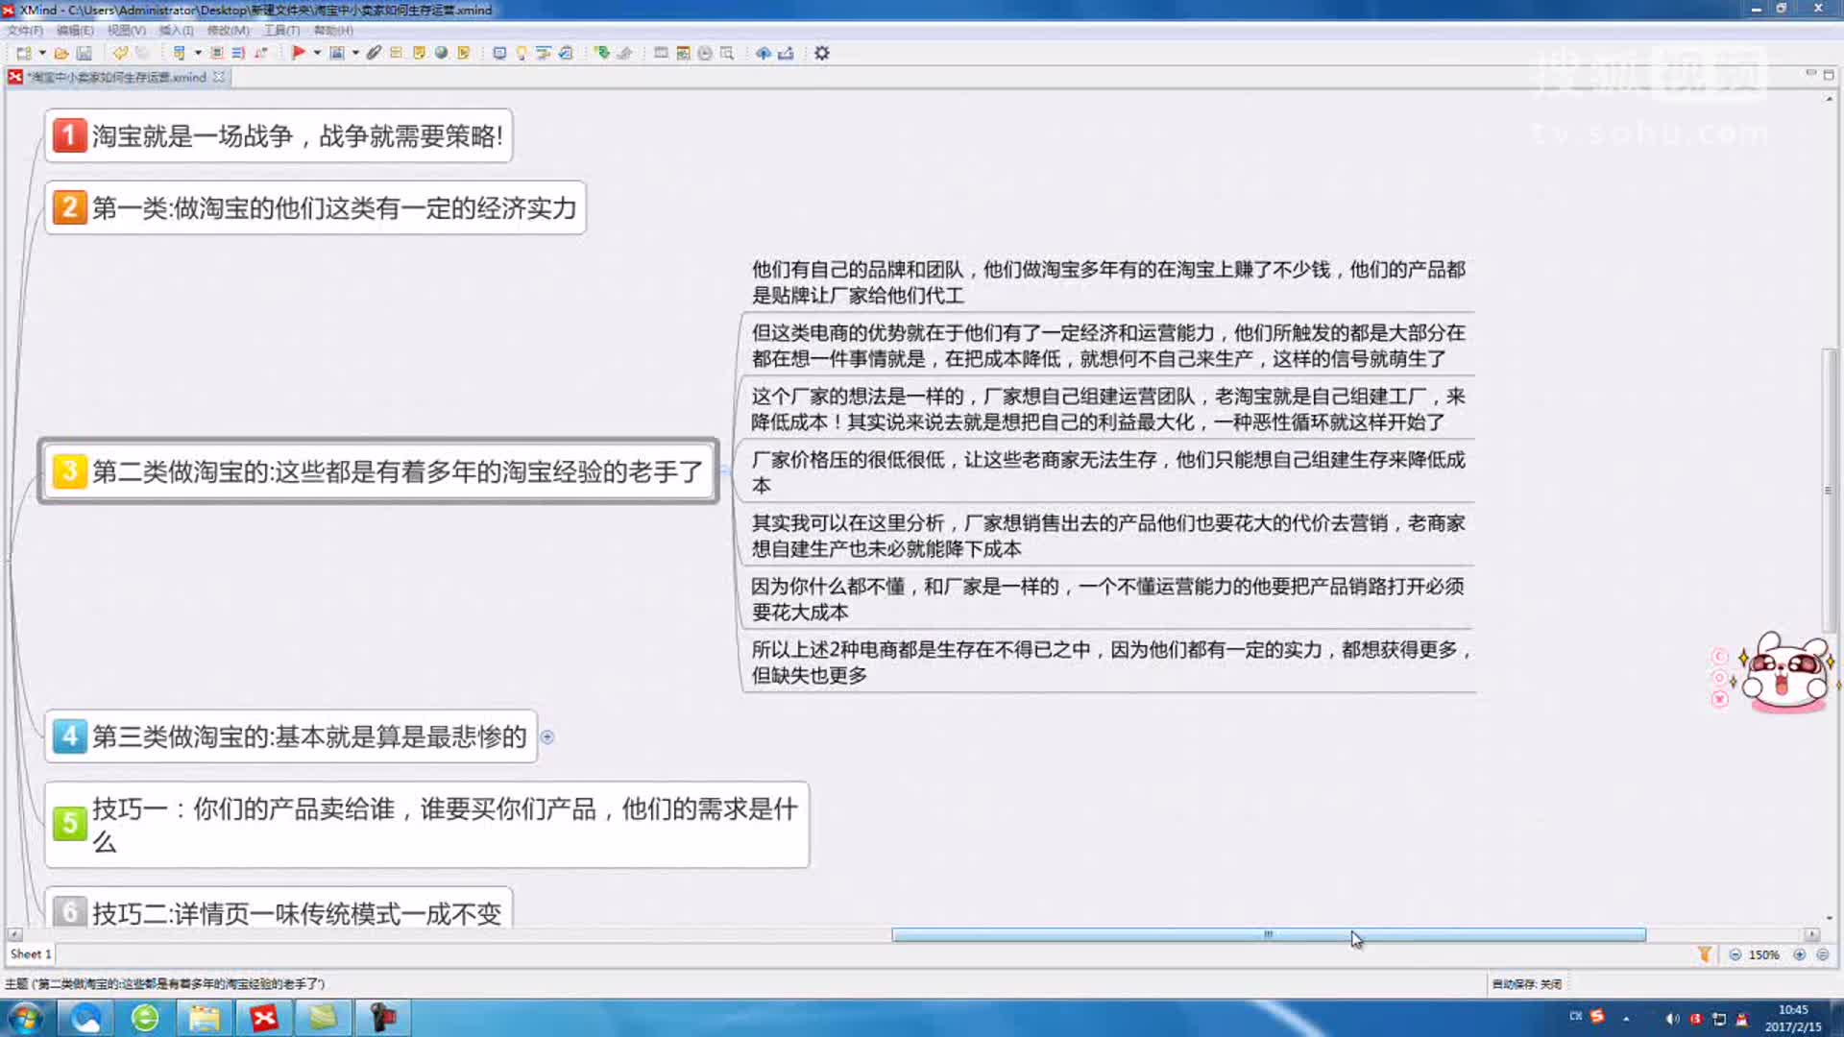Open the marker icon's dropdown arrow
Screen dimensions: 1844x1037
coord(315,52)
